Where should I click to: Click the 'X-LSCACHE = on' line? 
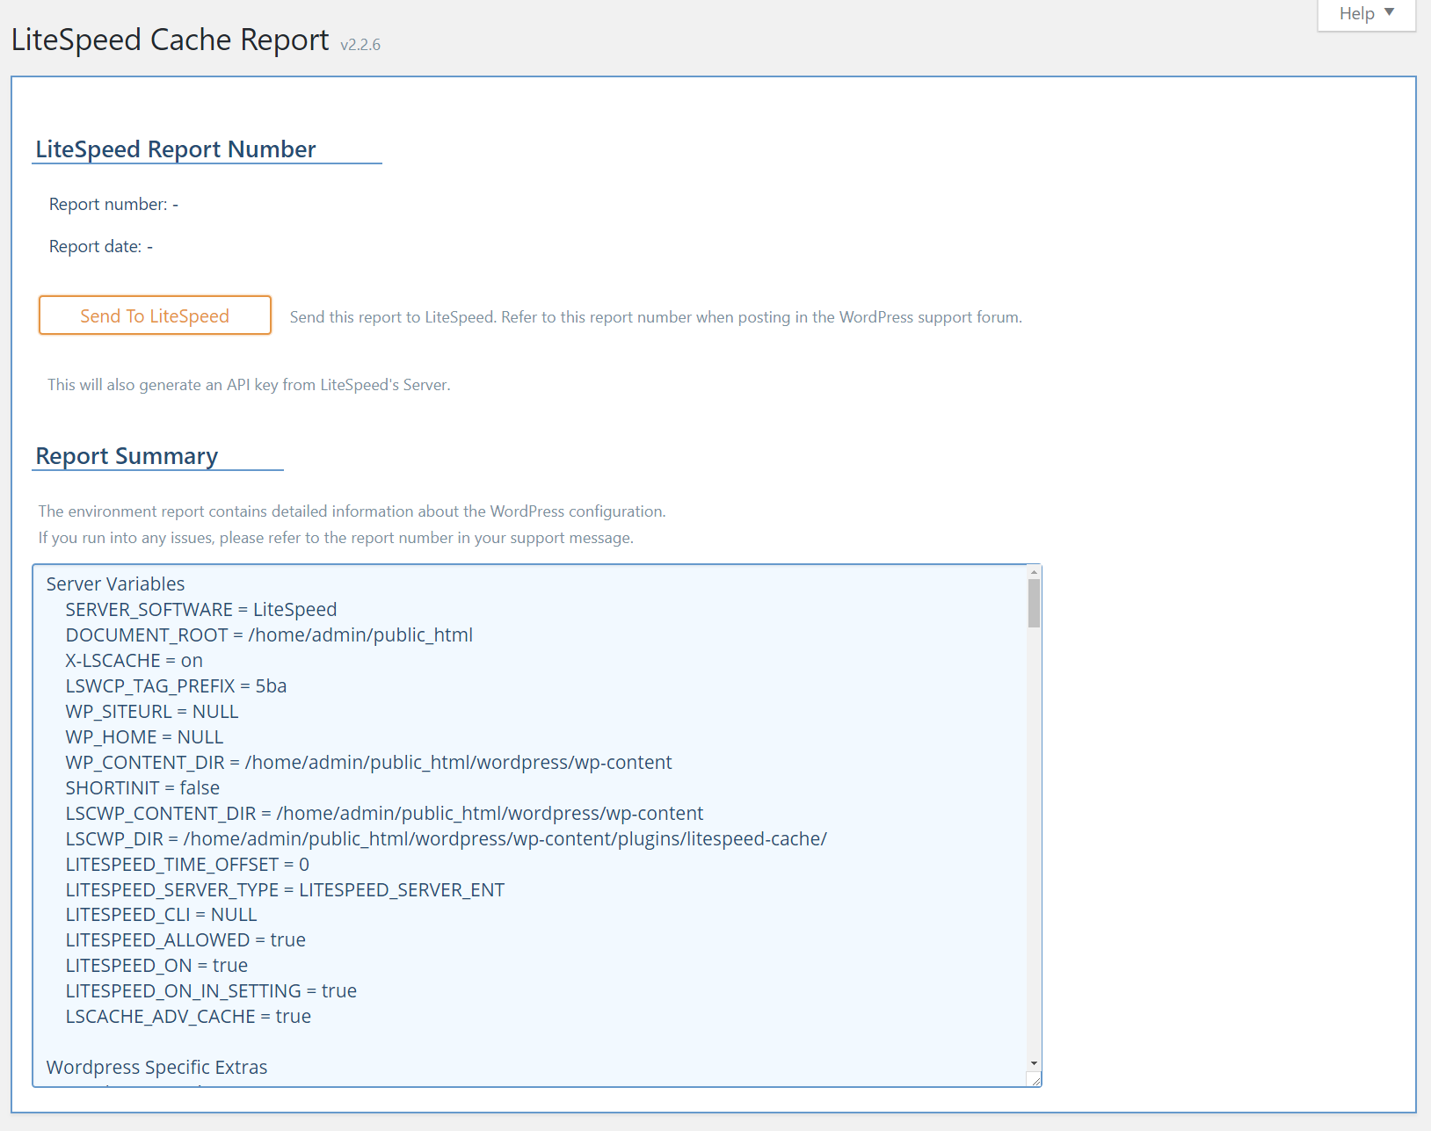(134, 661)
